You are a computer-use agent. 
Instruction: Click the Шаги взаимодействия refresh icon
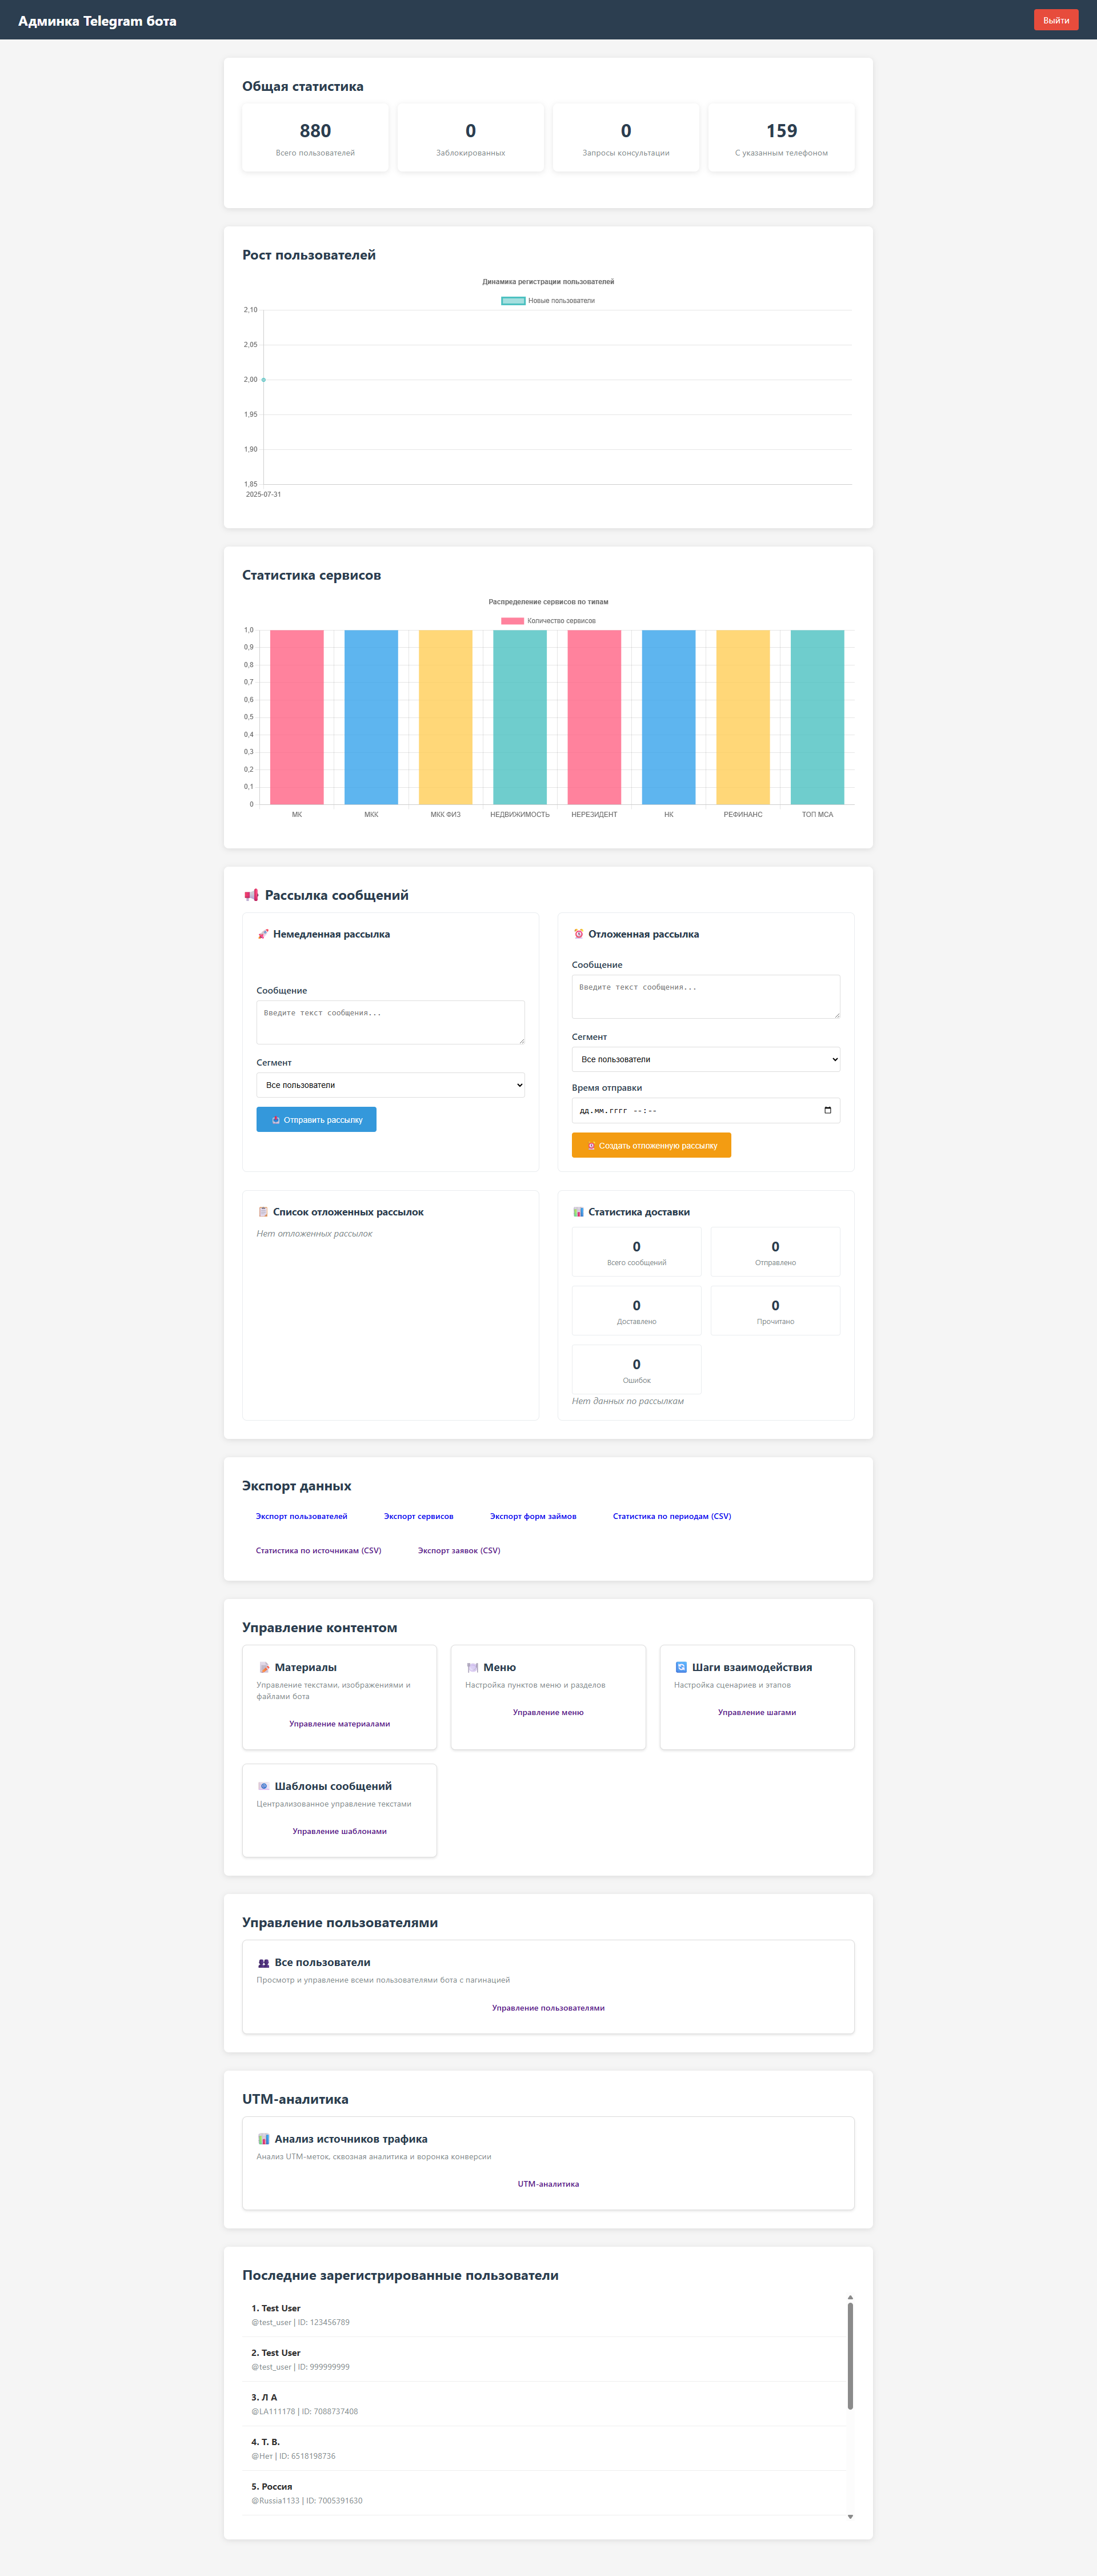(682, 1667)
